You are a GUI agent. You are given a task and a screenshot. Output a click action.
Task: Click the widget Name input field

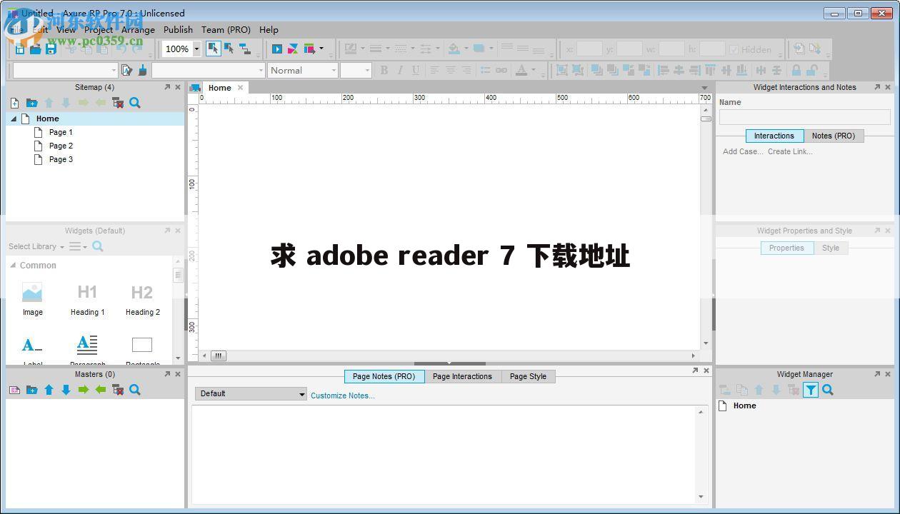pyautogui.click(x=805, y=117)
